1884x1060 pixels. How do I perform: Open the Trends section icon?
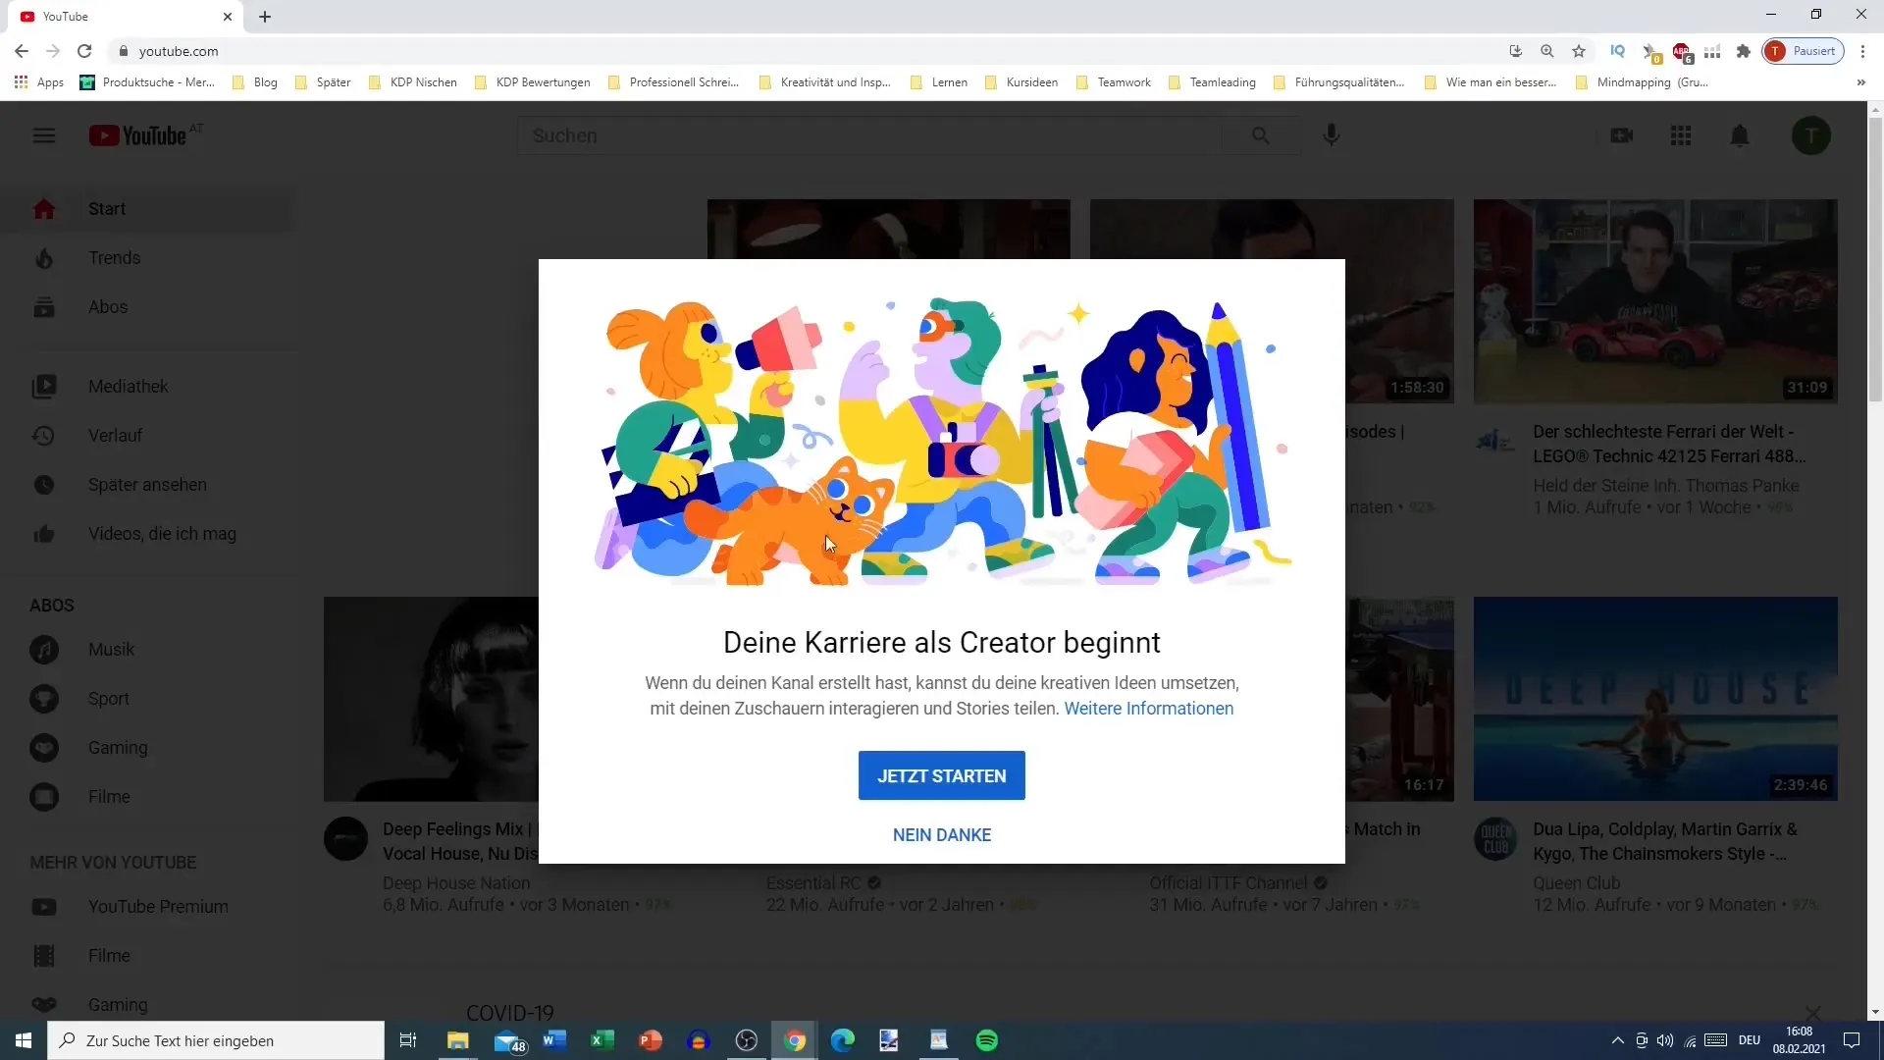point(44,257)
